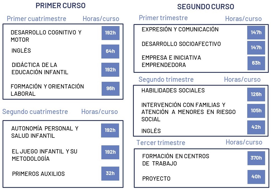The width and height of the screenshot is (271, 189).
Task: Click the 370h hours badge
Action: (x=256, y=158)
